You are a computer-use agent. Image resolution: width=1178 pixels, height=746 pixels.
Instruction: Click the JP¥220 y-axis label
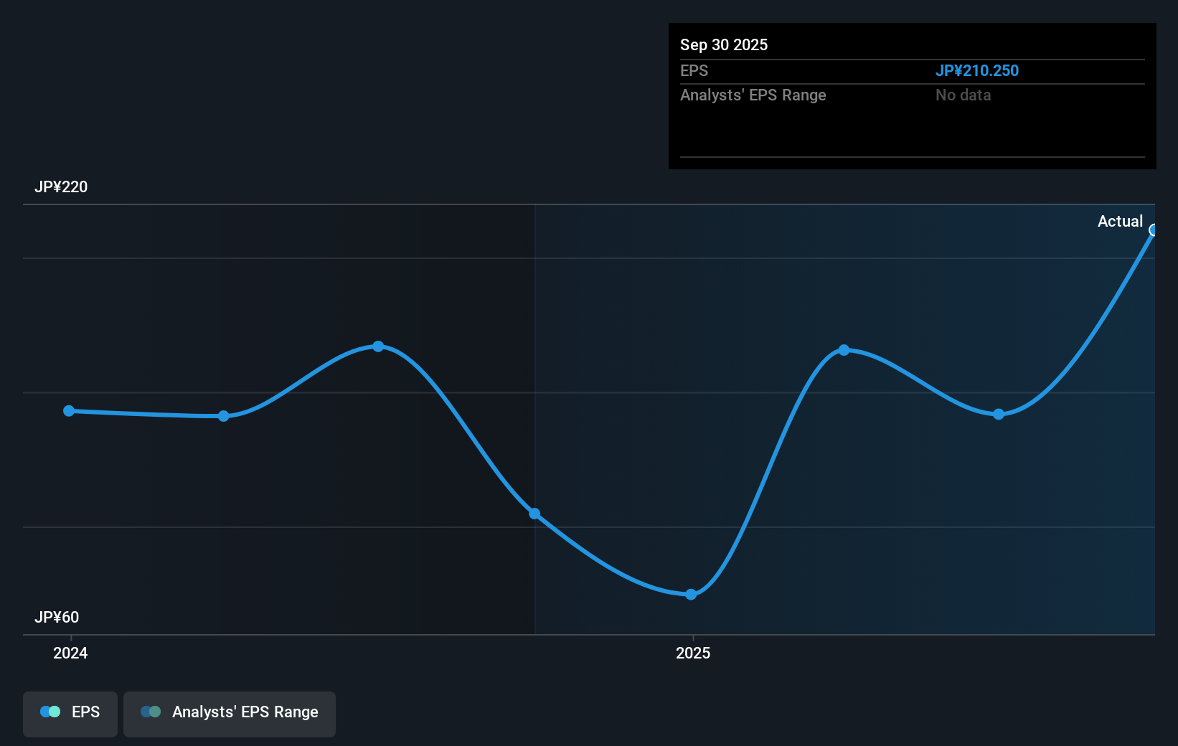point(61,187)
